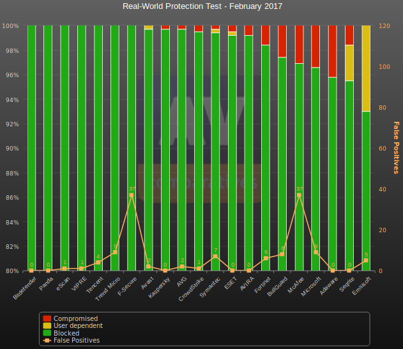The height and width of the screenshot is (349, 403).
Task: Click Bitdefender's green blocked bar
Action: coord(31,148)
